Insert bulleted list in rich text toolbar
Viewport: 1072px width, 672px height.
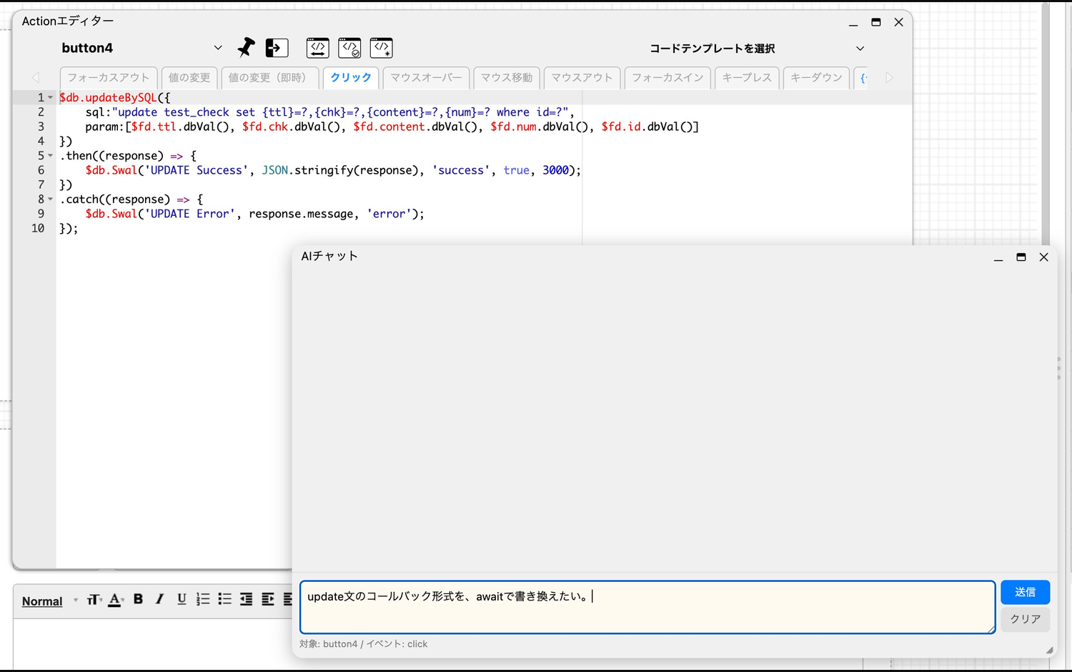tap(224, 599)
